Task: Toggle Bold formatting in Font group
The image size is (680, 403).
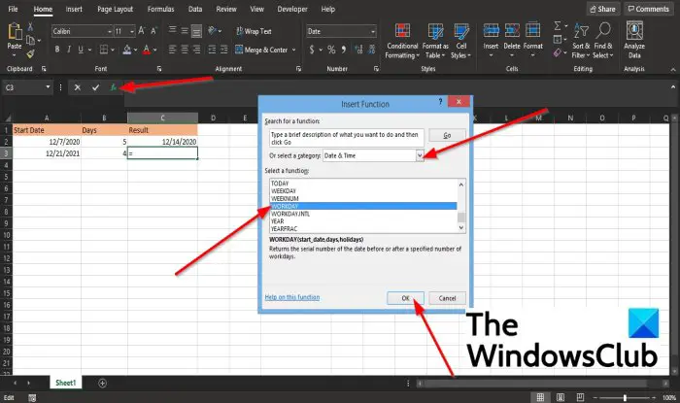Action: point(56,50)
